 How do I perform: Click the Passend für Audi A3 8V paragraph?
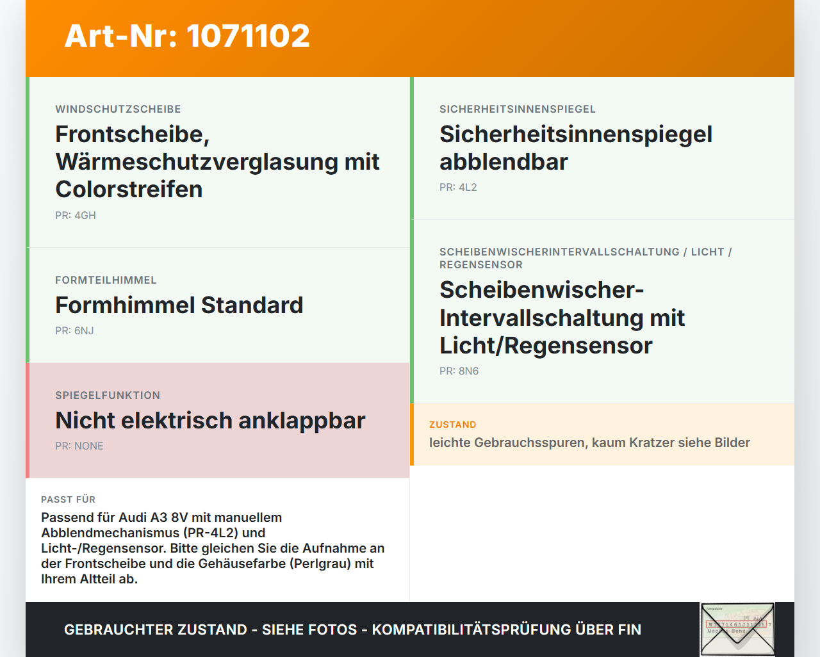(x=213, y=548)
